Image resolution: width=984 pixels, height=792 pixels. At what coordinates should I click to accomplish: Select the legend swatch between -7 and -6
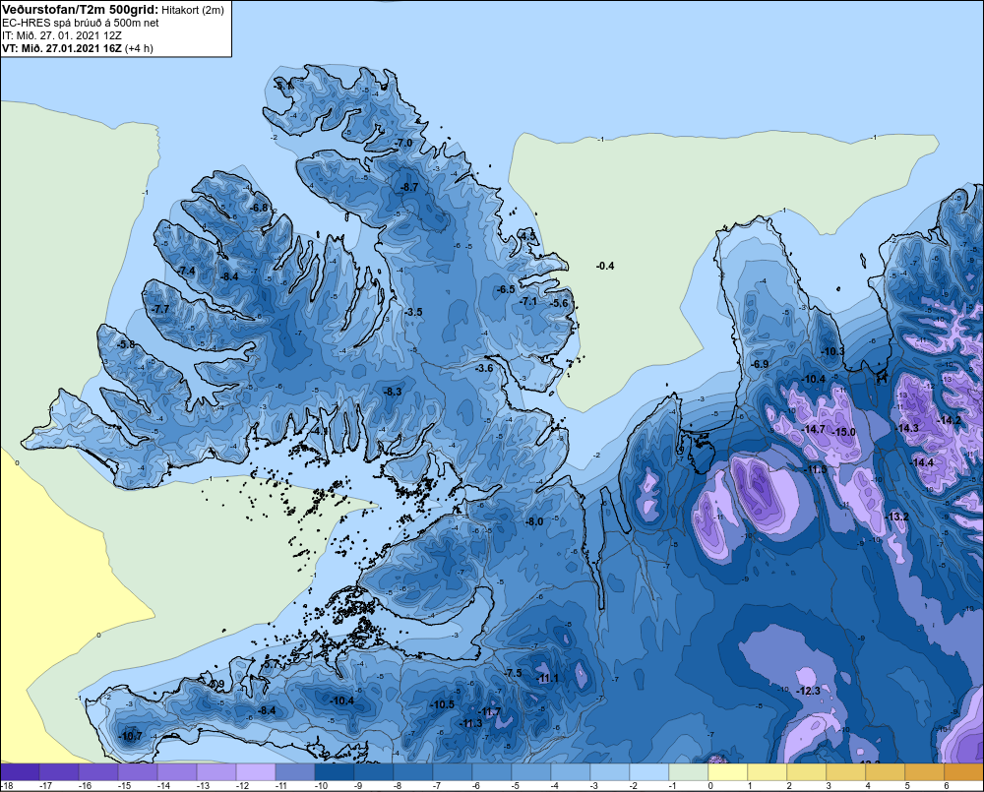(453, 772)
